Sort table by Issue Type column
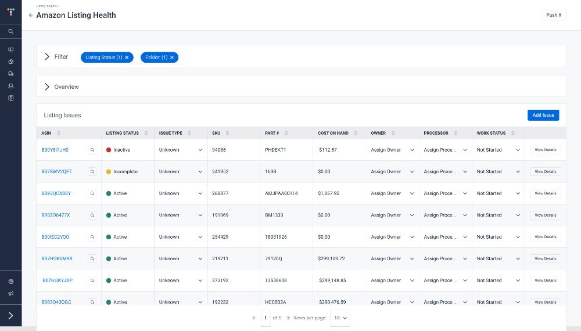The image size is (581, 331). [189, 133]
